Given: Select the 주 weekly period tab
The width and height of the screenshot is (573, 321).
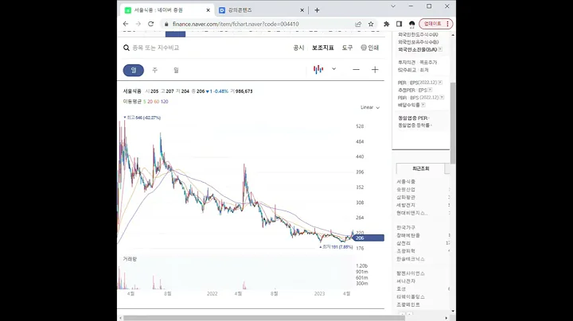Looking at the screenshot, I should (154, 70).
